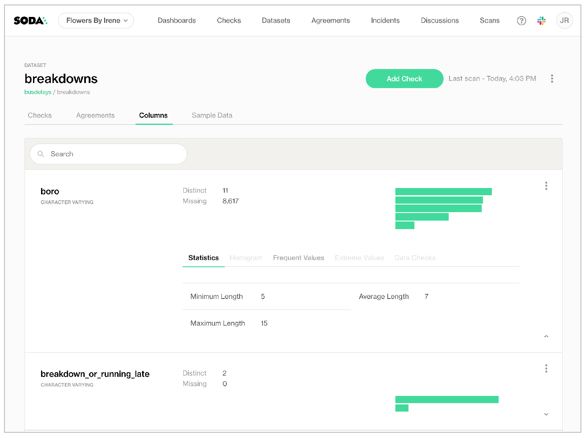Screen dimensions: 585x437
Task: Select the Frequent Values tab
Action: 298,258
